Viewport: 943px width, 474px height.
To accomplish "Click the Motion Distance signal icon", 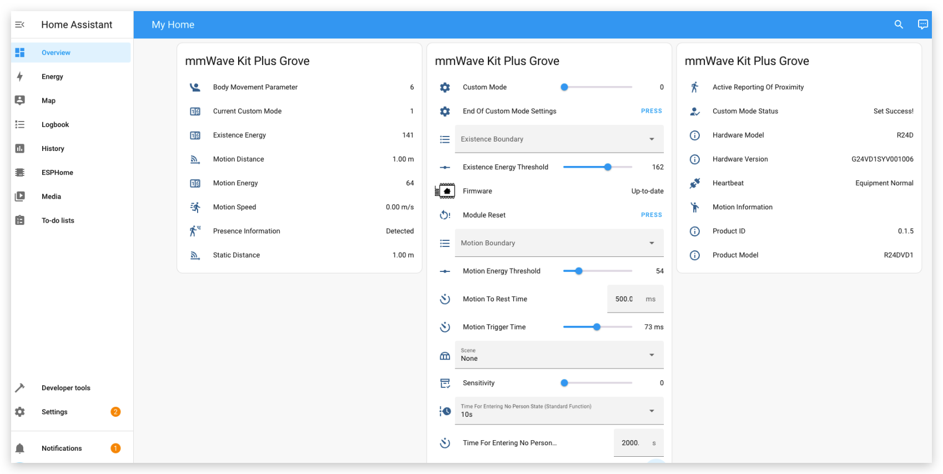I will pos(195,159).
